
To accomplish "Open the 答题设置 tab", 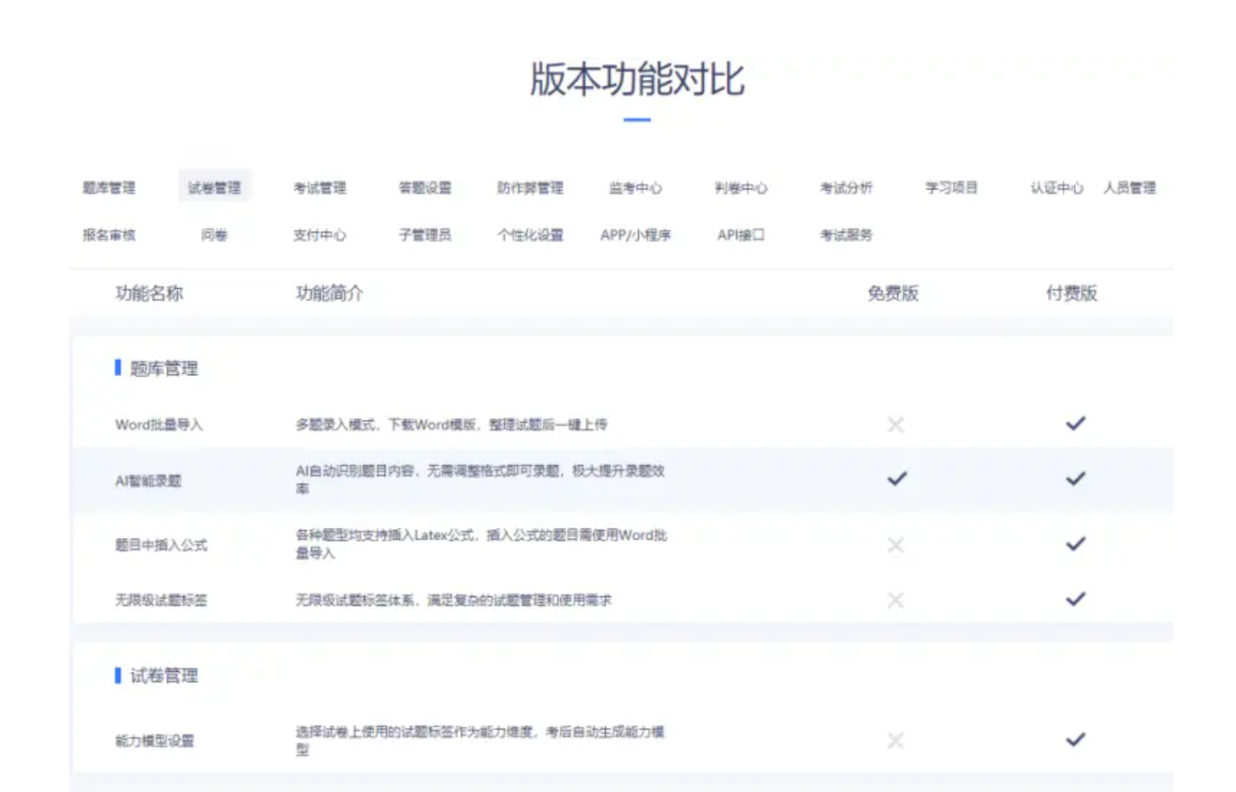I will pyautogui.click(x=425, y=188).
